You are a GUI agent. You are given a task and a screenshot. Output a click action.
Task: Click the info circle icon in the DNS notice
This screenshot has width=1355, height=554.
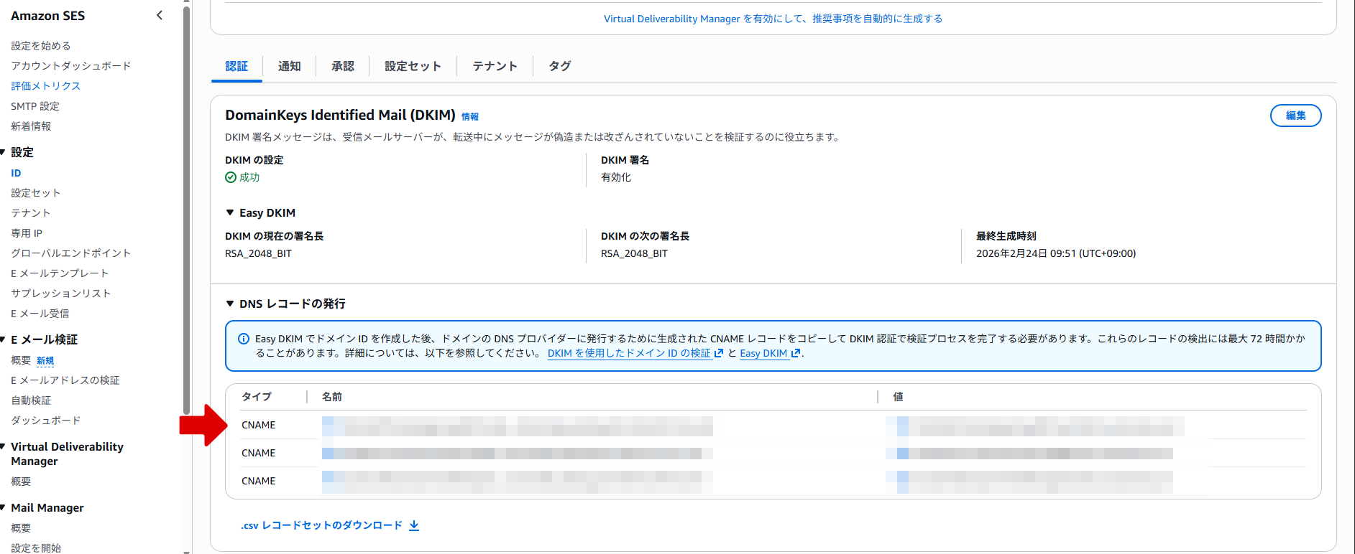244,339
